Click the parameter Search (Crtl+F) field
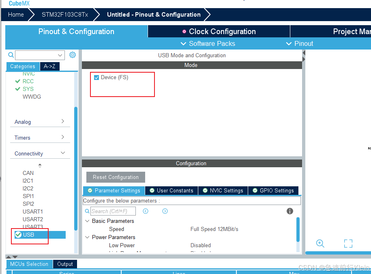The image size is (371, 274). pyautogui.click(x=113, y=211)
